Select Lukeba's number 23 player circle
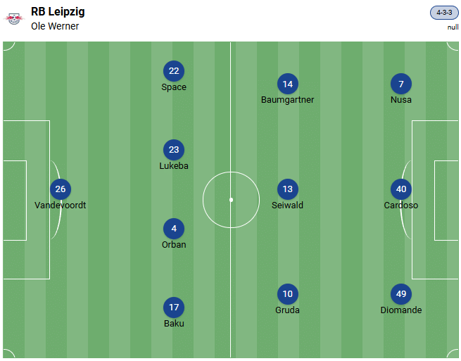461x361 pixels. click(174, 150)
